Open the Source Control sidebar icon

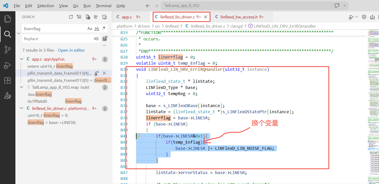8,49
